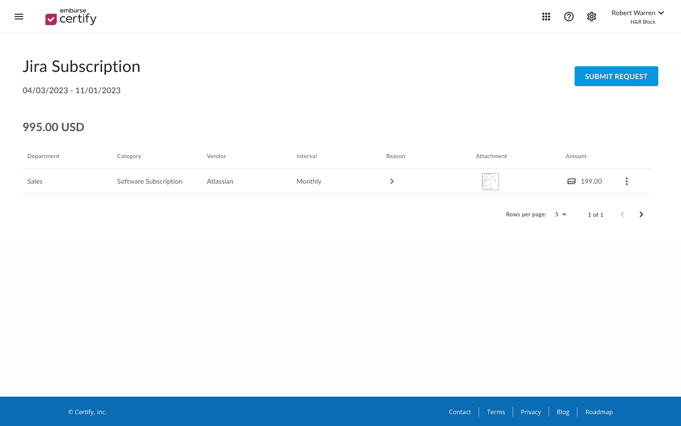
Task: Expand the Reason chevron for Sales row
Action: (392, 181)
